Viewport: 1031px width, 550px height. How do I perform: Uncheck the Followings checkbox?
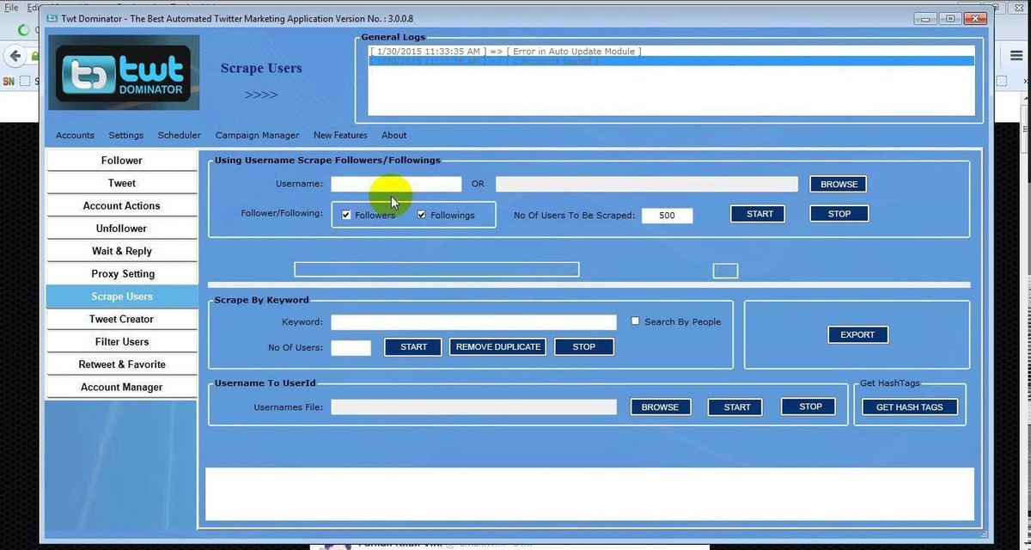(422, 215)
